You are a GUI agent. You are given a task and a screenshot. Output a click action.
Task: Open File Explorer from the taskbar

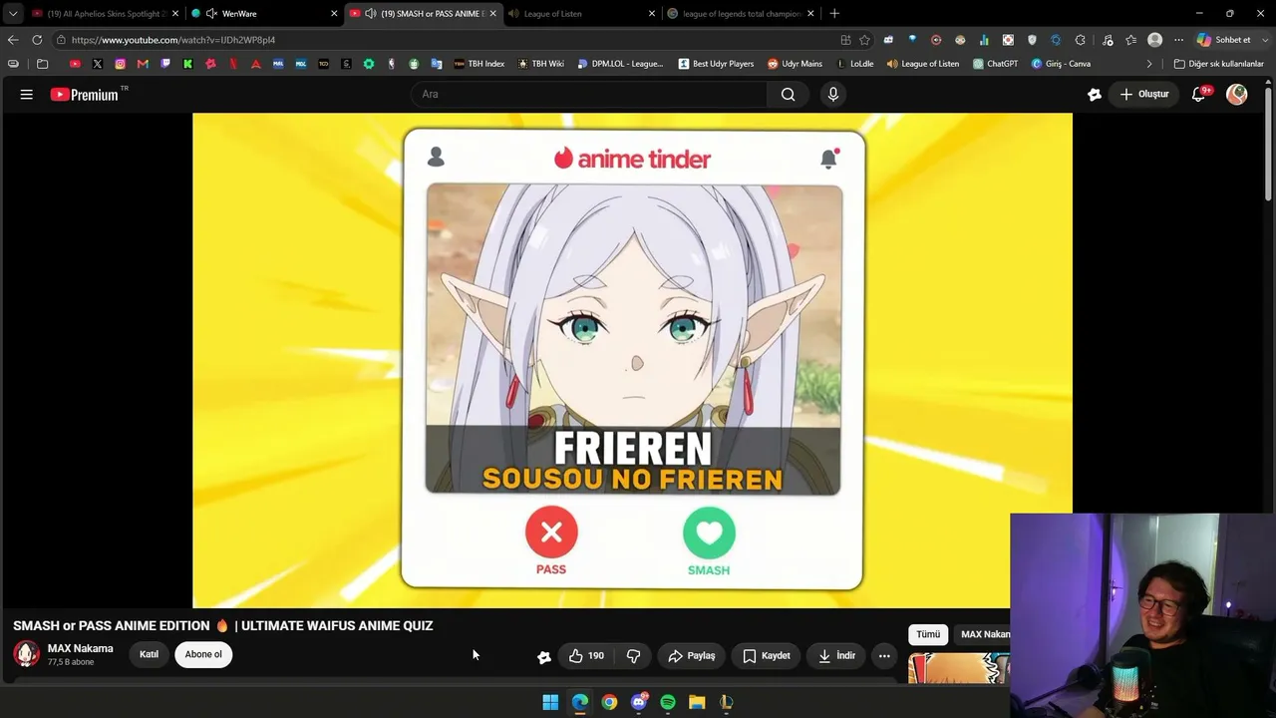697,702
